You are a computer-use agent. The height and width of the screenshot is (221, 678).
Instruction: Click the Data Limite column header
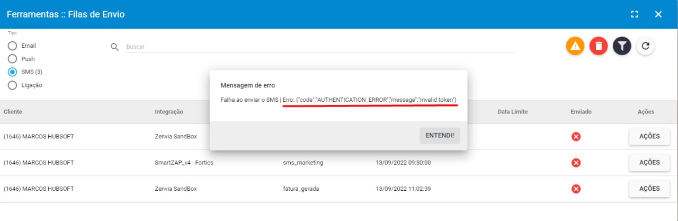point(513,112)
